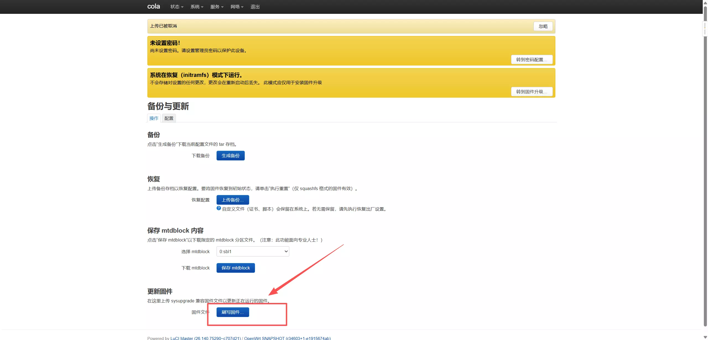Dismiss upload cancelled notice with 忽略
The width and height of the screenshot is (708, 340).
click(x=543, y=26)
